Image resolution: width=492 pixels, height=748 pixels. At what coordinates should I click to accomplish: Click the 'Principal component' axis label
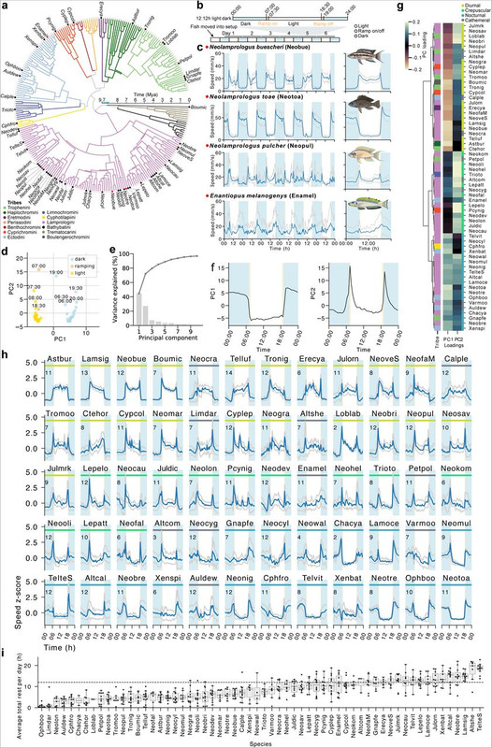click(x=168, y=338)
